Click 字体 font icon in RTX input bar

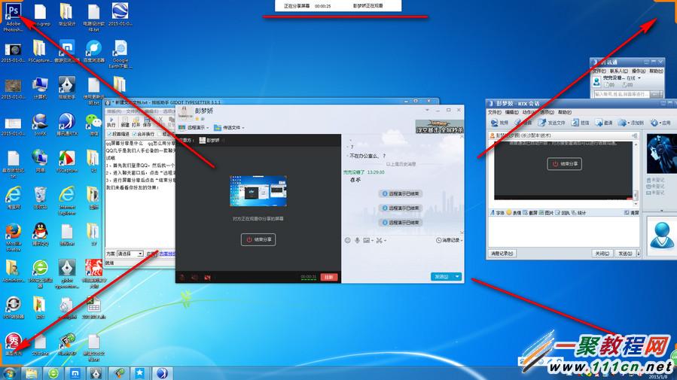[x=497, y=213]
